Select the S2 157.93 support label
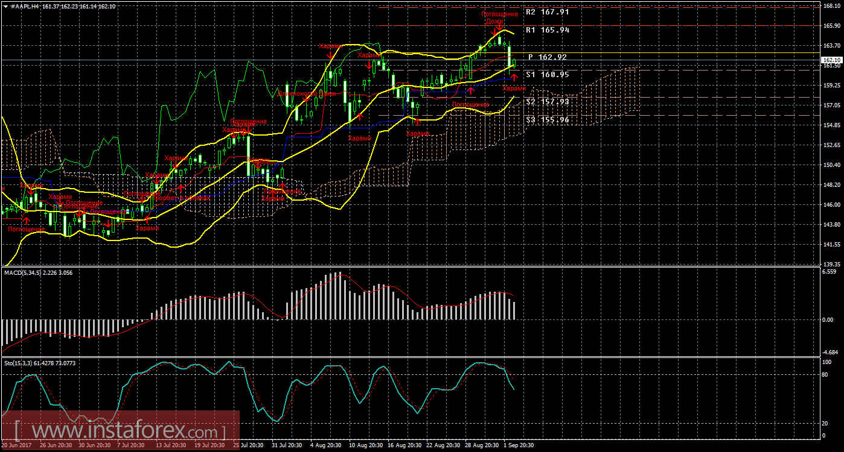The height and width of the screenshot is (452, 844). (547, 102)
